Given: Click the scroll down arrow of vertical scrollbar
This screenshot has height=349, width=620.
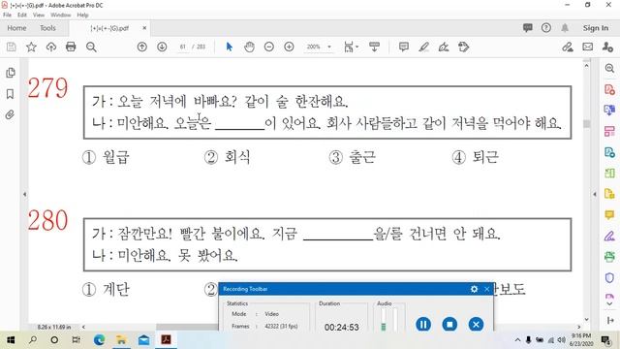Looking at the screenshot, I should pyautogui.click(x=586, y=319).
